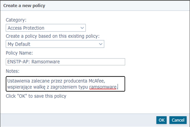Click the chevron beside My Default
Viewport: 190px width, 127px height.
pos(101,44)
